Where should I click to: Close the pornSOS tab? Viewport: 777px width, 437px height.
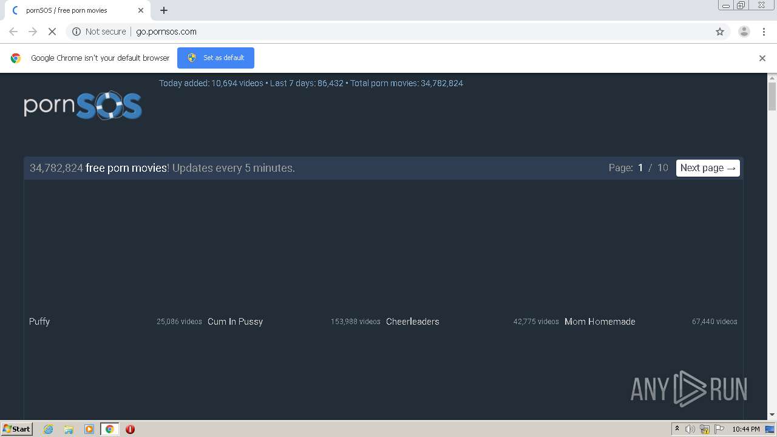point(141,10)
